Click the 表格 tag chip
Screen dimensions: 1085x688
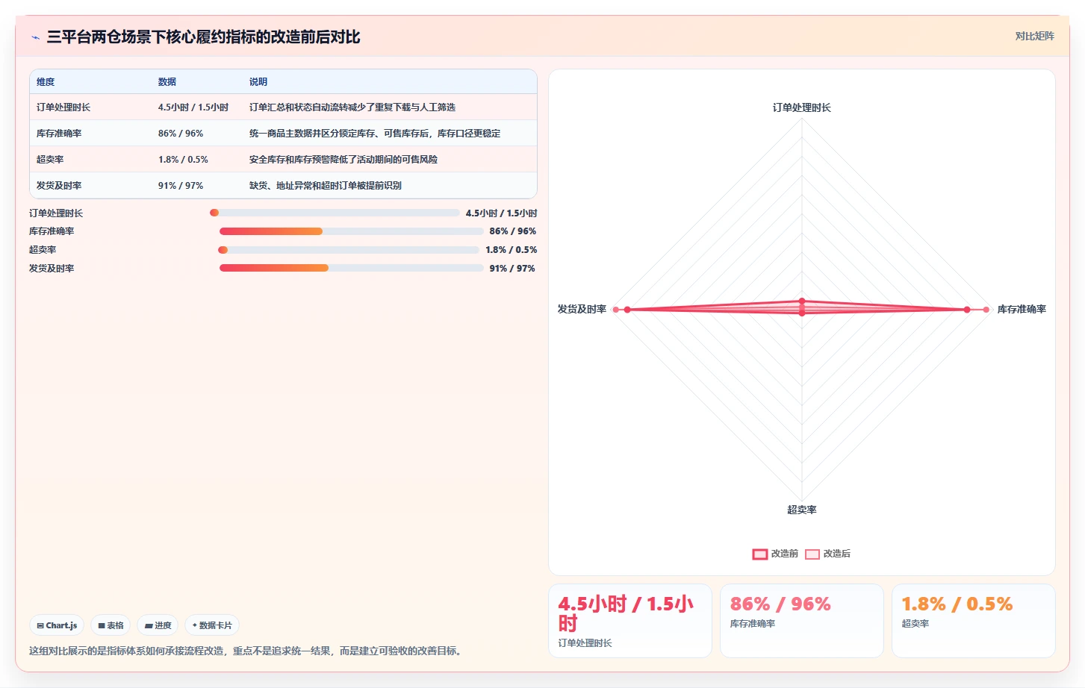(111, 625)
